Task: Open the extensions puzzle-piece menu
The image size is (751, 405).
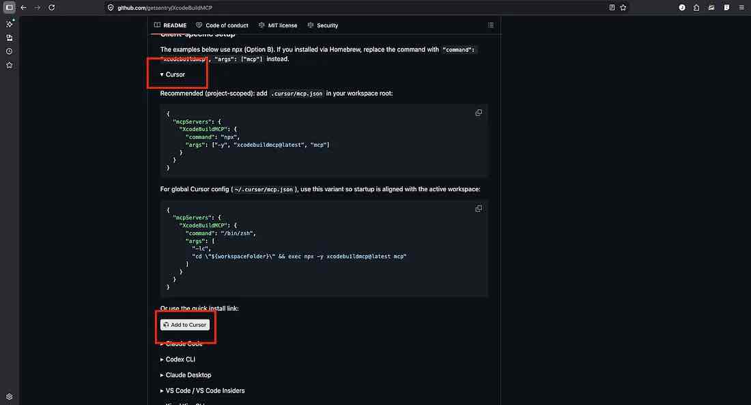Action: (x=696, y=8)
